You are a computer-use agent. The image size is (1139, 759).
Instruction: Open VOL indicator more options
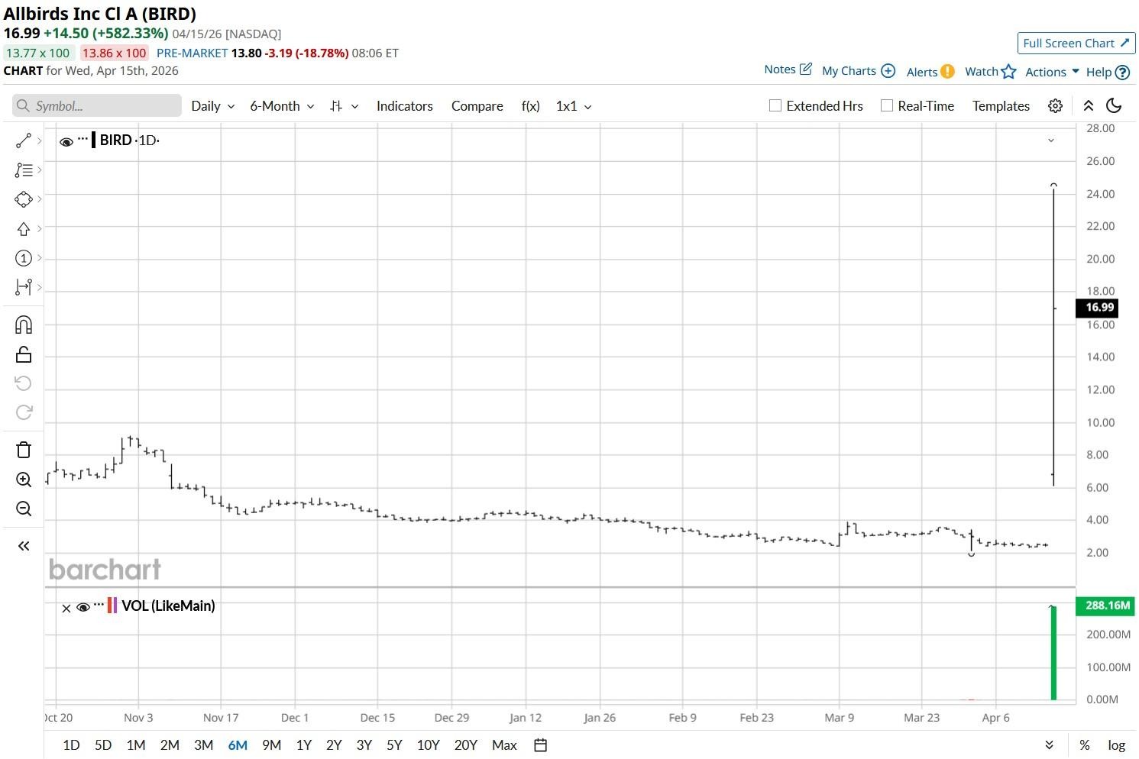pos(99,605)
